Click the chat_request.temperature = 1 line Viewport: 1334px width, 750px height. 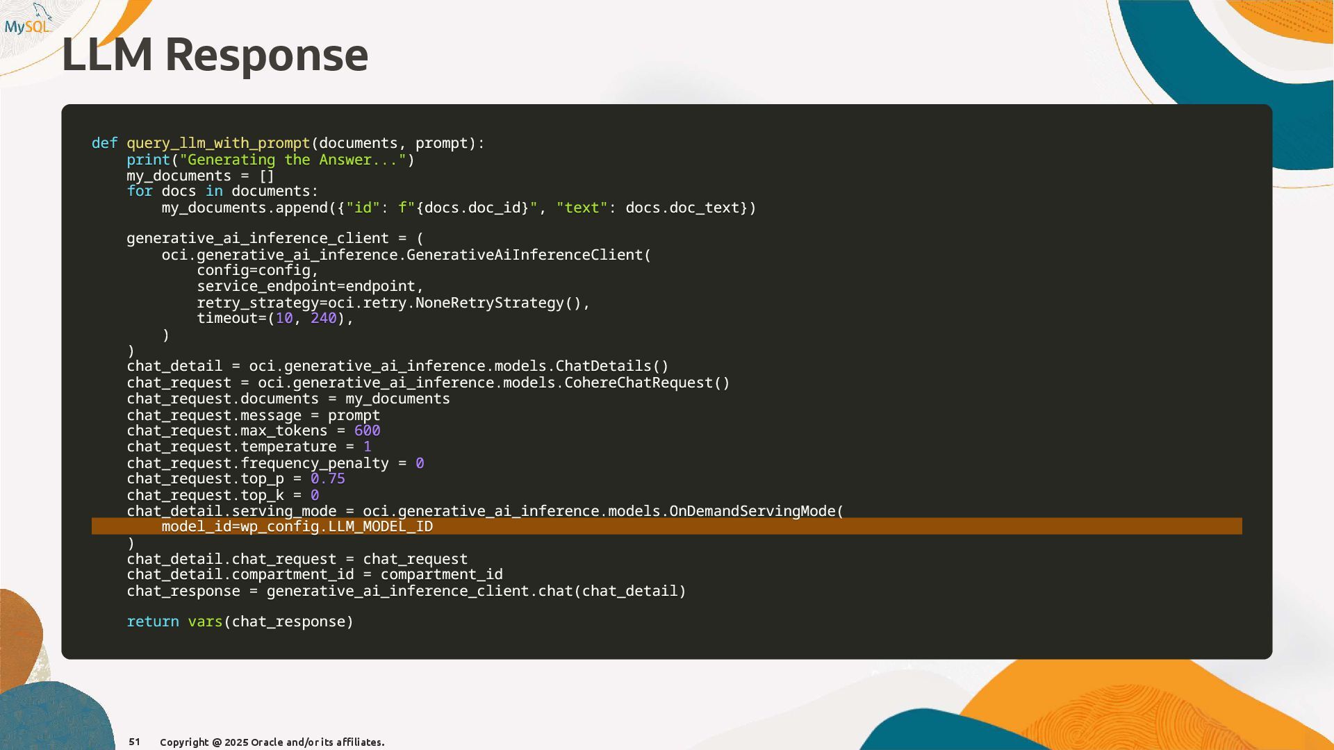click(x=249, y=447)
